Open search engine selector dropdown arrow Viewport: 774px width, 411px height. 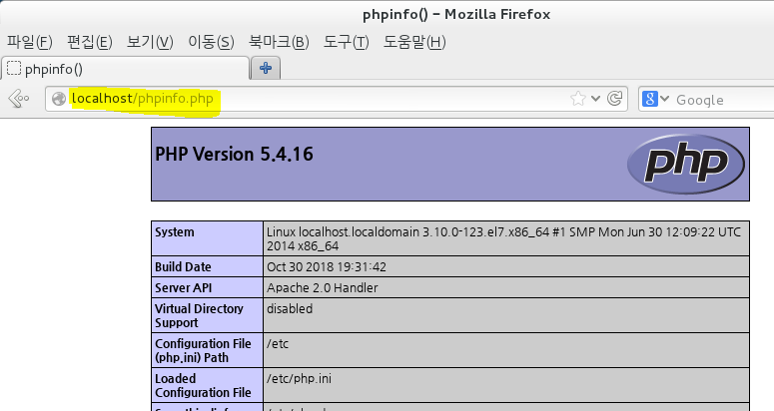[664, 99]
